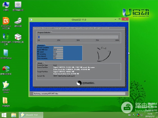This screenshot has height=118, width=158.
Task: Click the Current file TableTextServiceArray text
Action: [x=64, y=76]
